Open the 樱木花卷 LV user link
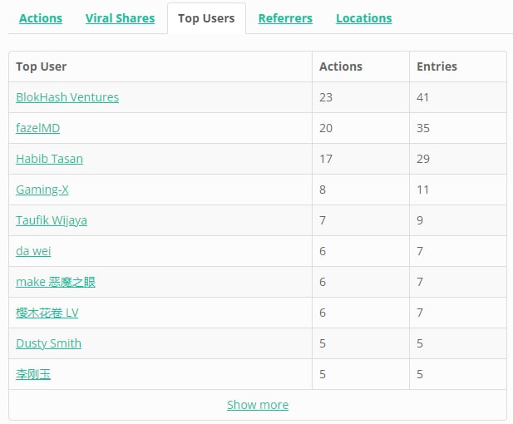Screen dimensions: 513x424 [47, 313]
